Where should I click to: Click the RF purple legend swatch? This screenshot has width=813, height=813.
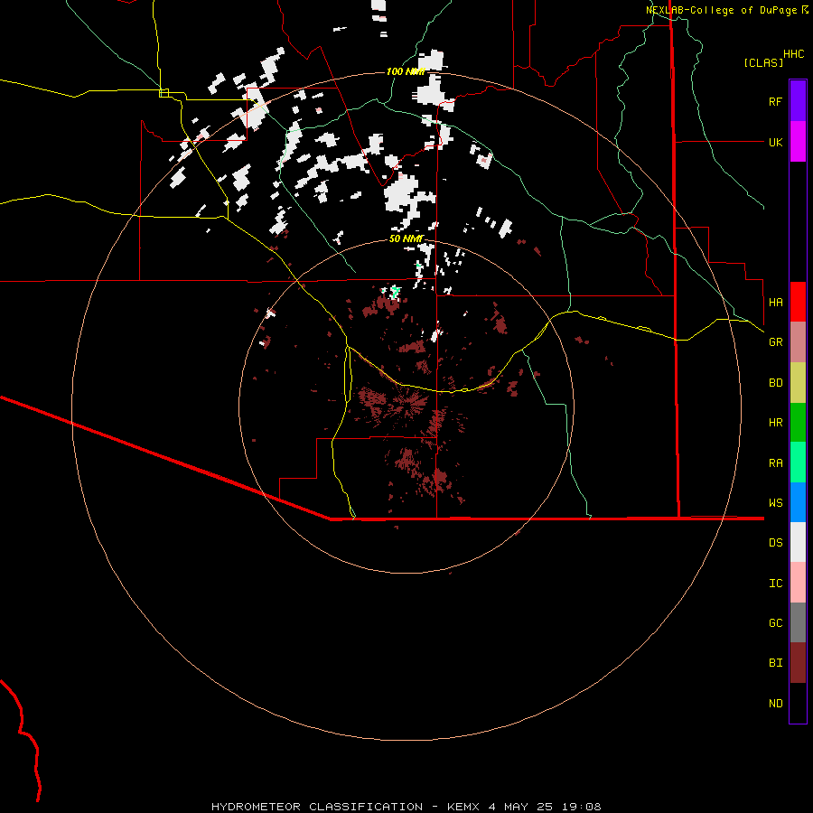[798, 101]
